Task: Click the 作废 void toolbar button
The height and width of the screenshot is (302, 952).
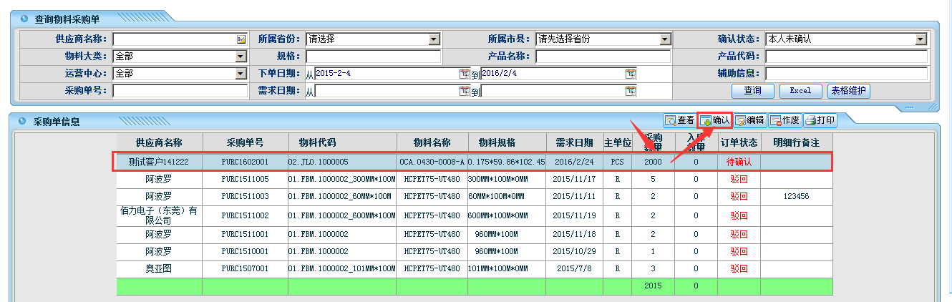Action: click(x=785, y=121)
